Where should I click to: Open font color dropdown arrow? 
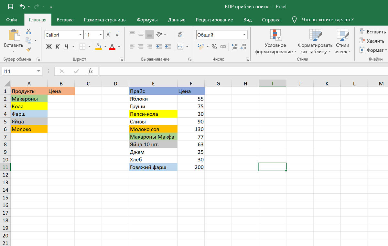tap(119, 47)
